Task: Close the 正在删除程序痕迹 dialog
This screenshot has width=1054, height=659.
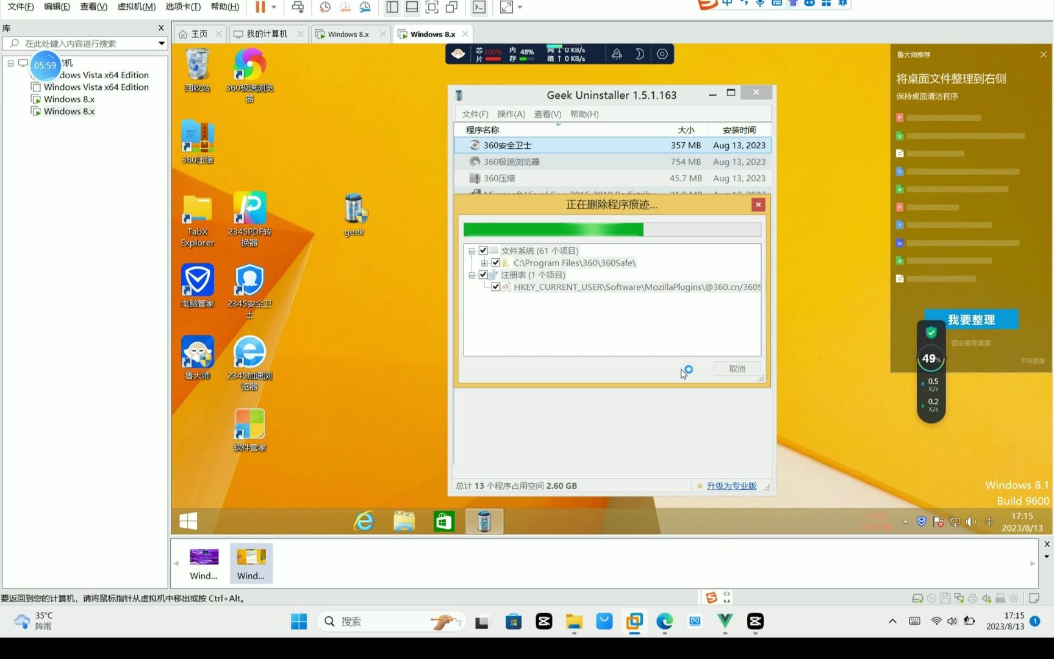Action: tap(758, 205)
